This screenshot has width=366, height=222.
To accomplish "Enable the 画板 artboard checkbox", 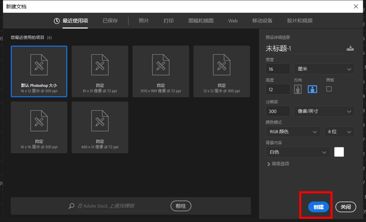I will [x=329, y=89].
